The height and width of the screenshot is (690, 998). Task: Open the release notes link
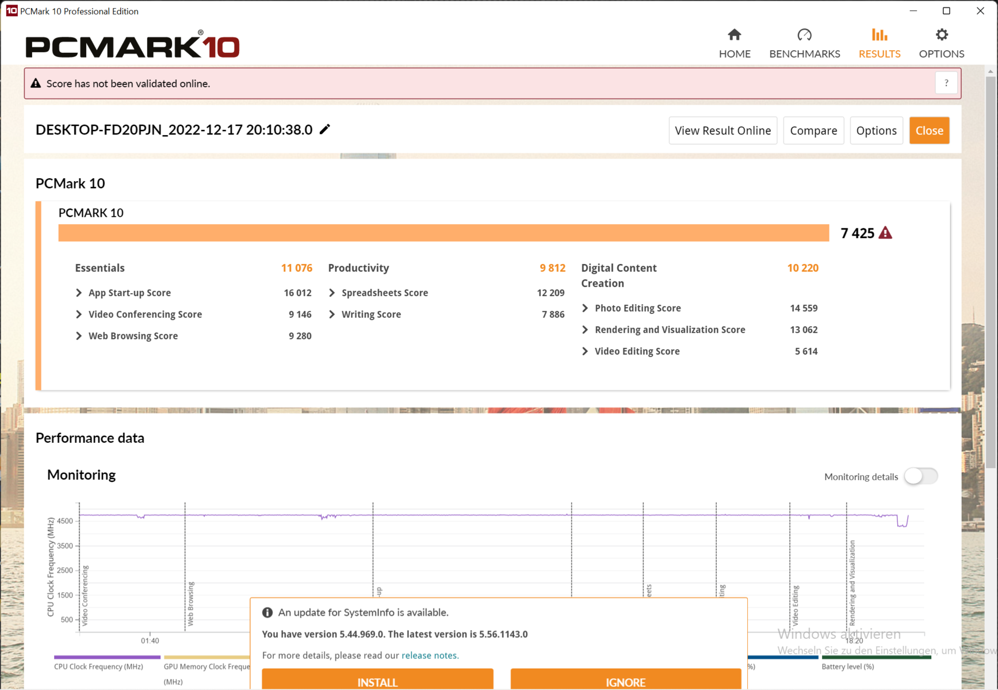(x=430, y=655)
